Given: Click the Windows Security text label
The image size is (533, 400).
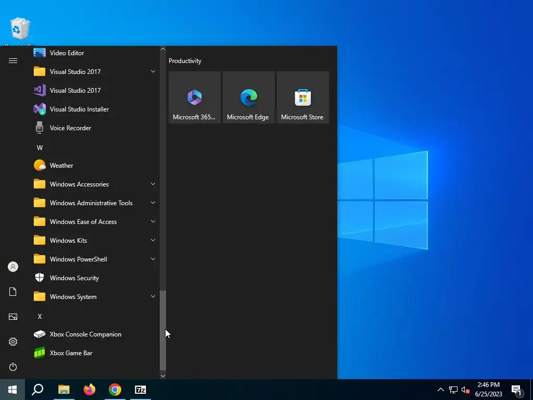Looking at the screenshot, I should point(74,278).
